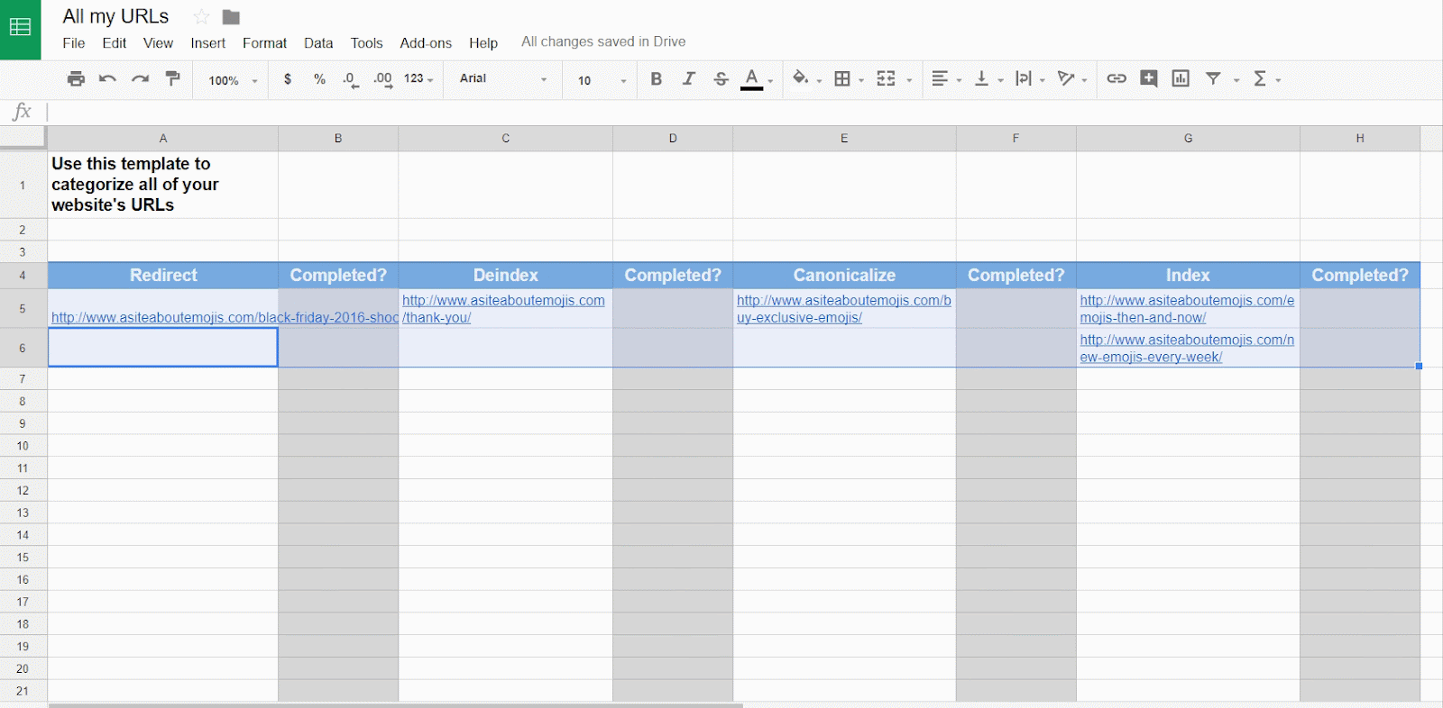Open the zoom 100% dropdown
The height and width of the screenshot is (708, 1443).
(x=233, y=80)
